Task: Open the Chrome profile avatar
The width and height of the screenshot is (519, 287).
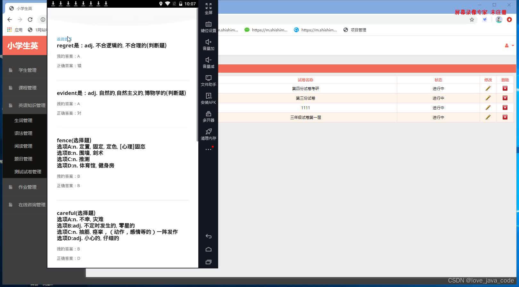Action: (499, 20)
